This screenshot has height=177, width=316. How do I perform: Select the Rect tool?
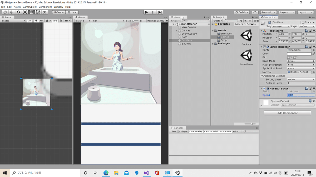coord(32,12)
